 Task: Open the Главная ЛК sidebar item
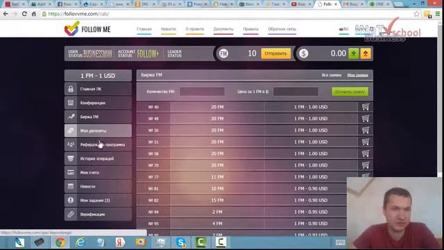coord(98,89)
